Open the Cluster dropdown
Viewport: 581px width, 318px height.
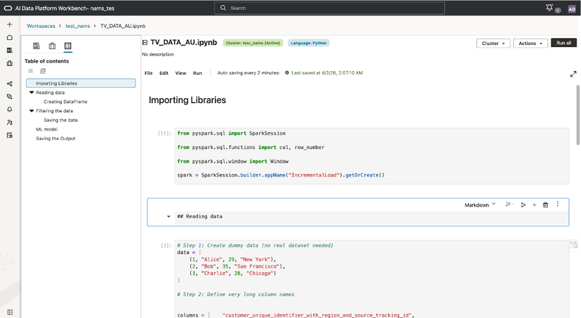[x=493, y=43]
